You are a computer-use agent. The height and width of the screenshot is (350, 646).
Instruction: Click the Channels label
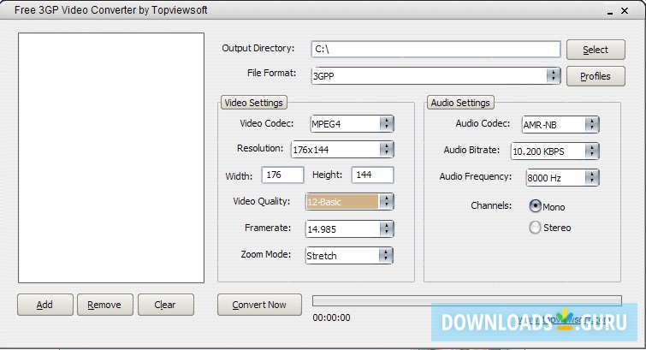(x=491, y=205)
